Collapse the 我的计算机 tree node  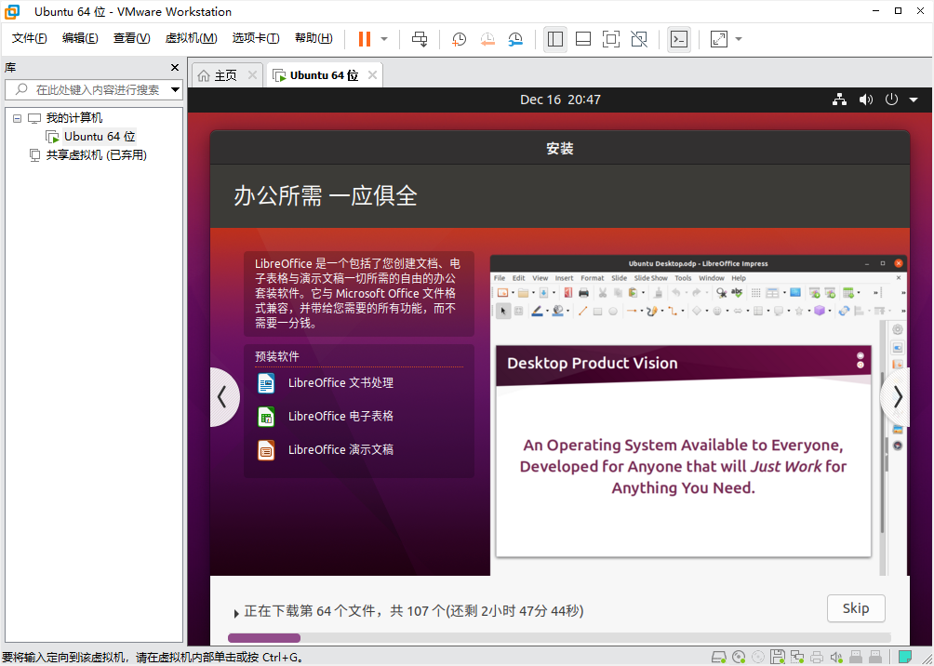click(x=18, y=118)
